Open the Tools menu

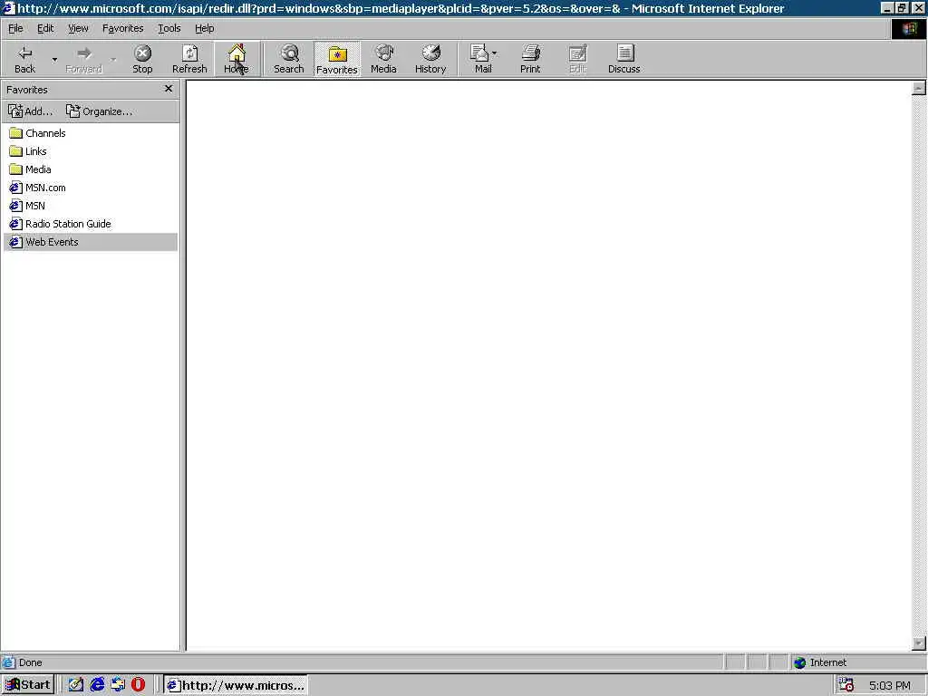tap(169, 28)
